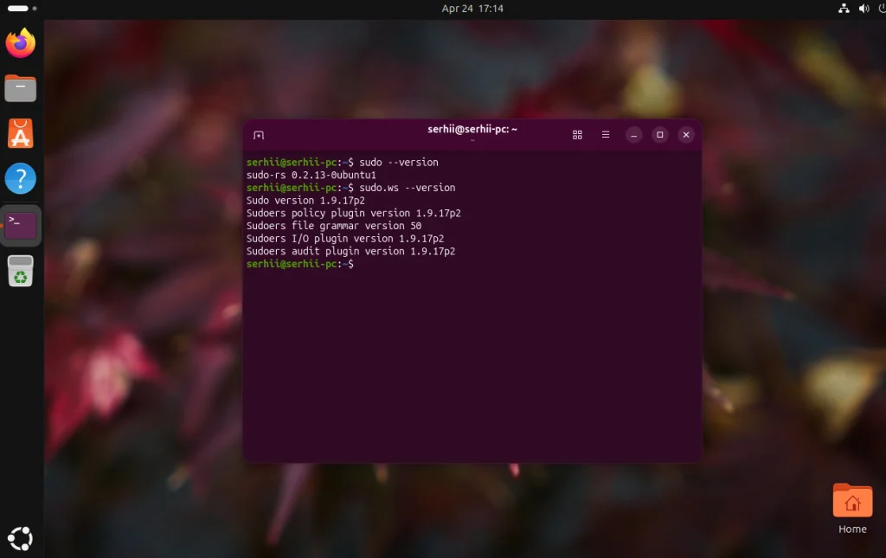Click 'Sudoers audit plugin version 1.9.17p2' line
The height and width of the screenshot is (558, 886).
(350, 252)
